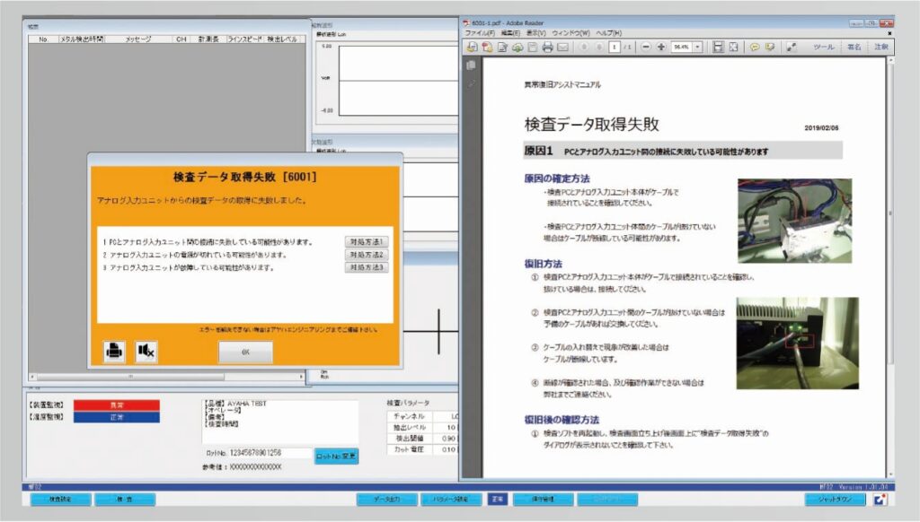Activate the fit-page view icon in Adobe Reader
This screenshot has width=920, height=522.
[x=719, y=48]
